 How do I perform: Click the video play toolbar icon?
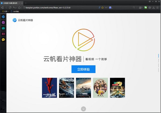[150, 8]
